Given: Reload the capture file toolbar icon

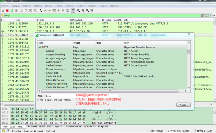Looking at the screenshot, I should click(x=35, y=11).
